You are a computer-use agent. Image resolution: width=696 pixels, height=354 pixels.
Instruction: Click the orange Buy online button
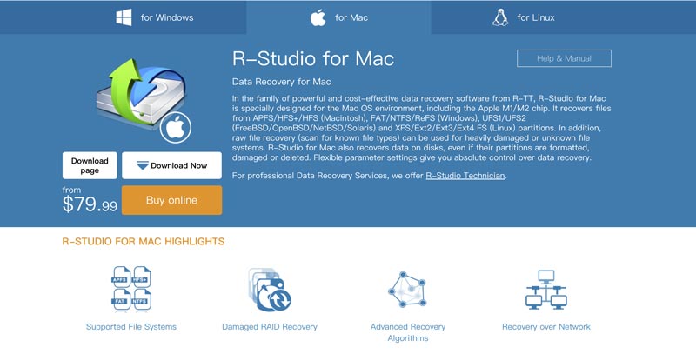pos(171,200)
